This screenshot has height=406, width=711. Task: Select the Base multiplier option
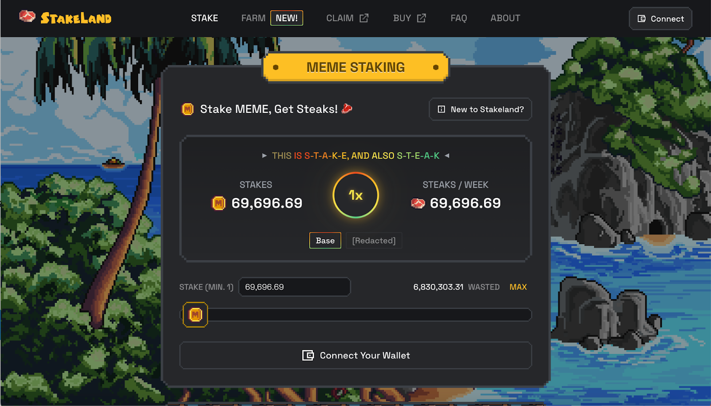click(325, 241)
